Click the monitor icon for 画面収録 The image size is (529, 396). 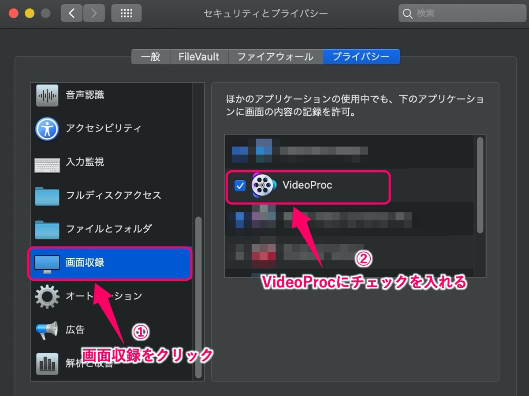click(47, 264)
